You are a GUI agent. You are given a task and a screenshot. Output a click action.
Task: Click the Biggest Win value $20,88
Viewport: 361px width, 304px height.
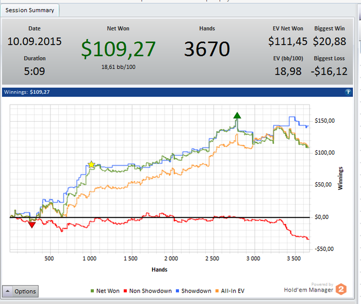tap(330, 42)
